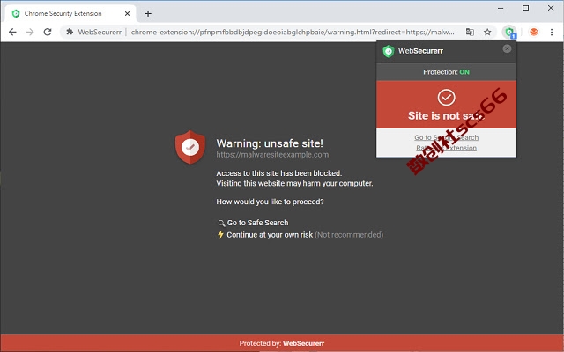Open the Chrome three-dot menu
The width and height of the screenshot is (564, 352).
pyautogui.click(x=552, y=32)
